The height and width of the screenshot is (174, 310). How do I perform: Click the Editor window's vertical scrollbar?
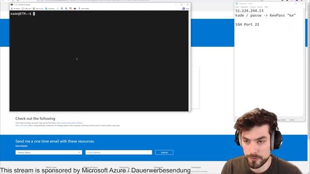coord(304,62)
